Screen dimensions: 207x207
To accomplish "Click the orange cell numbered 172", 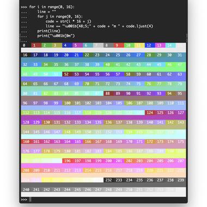I will tap(150, 142).
